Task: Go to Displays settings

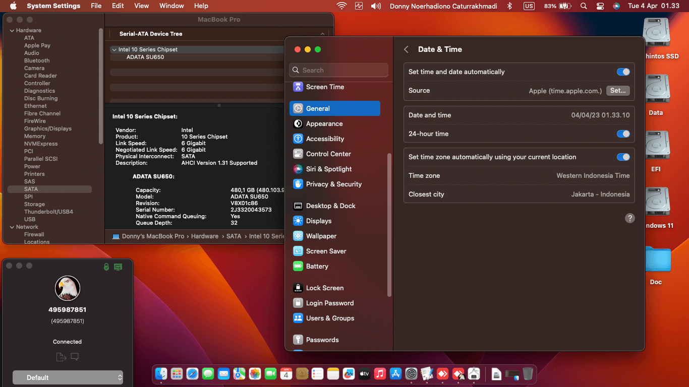Action: (335, 221)
